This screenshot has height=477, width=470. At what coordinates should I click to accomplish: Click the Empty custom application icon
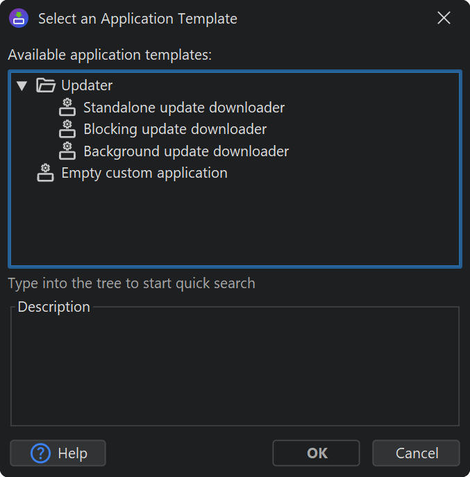[x=45, y=173]
